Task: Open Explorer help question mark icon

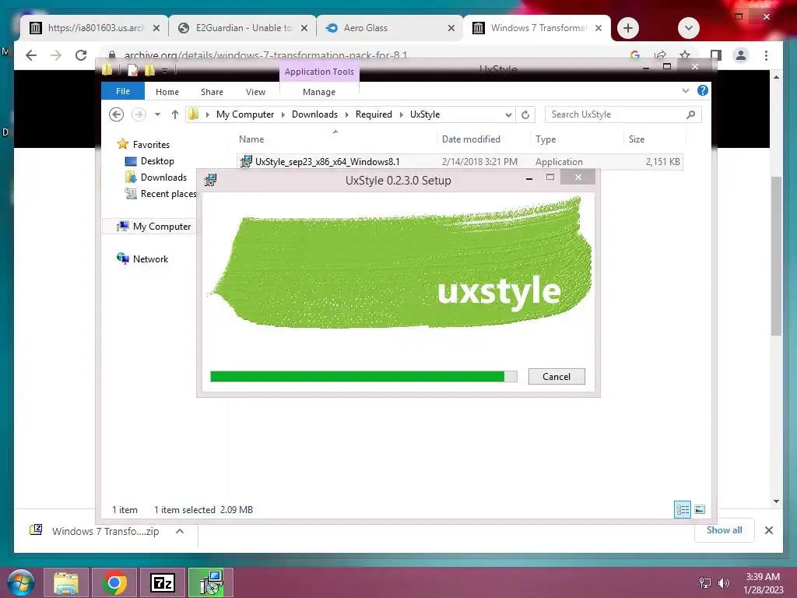Action: [x=703, y=90]
